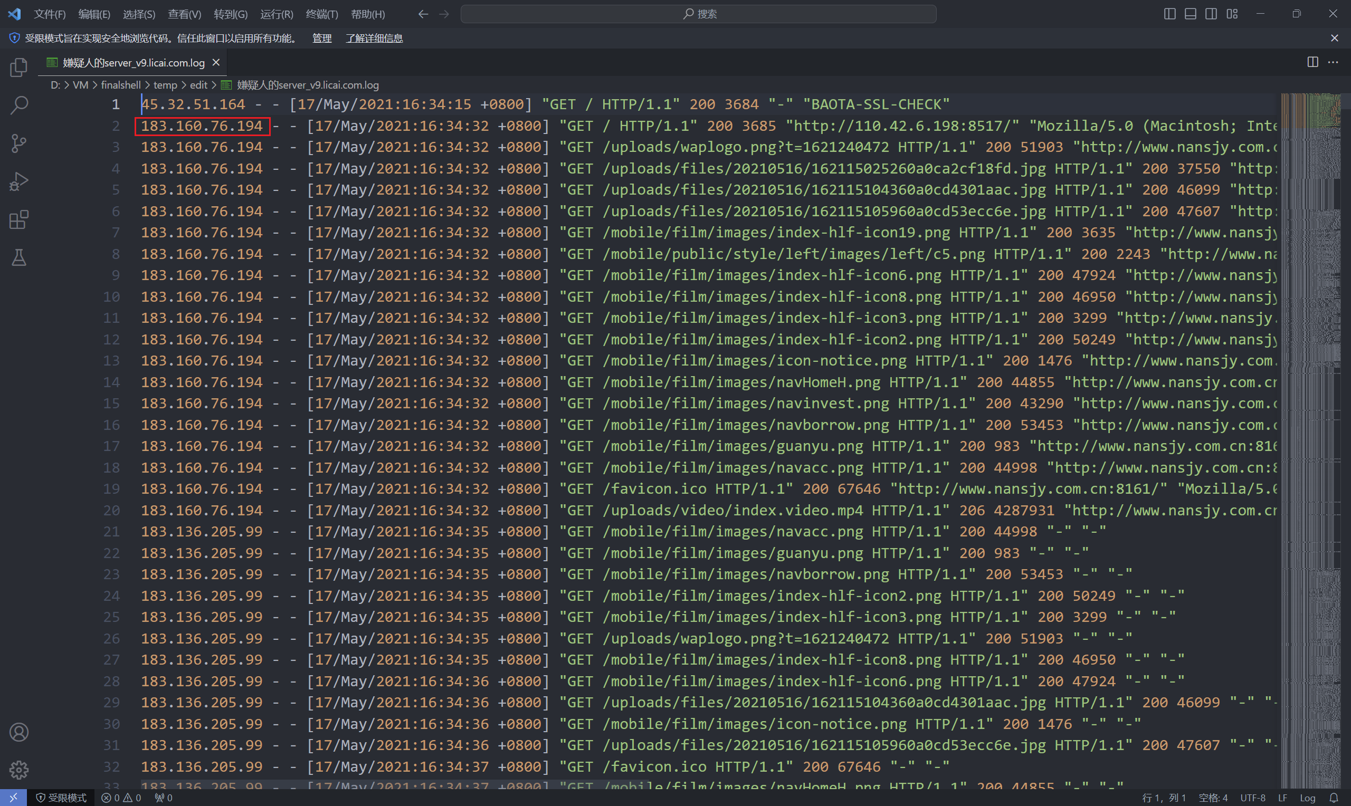The width and height of the screenshot is (1351, 806).
Task: Open 转到(G) menu
Action: click(x=231, y=14)
